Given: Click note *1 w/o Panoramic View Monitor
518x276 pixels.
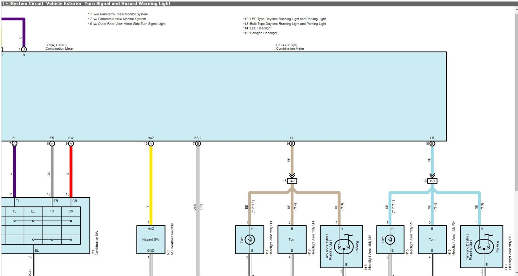Looking at the screenshot, I should (118, 14).
